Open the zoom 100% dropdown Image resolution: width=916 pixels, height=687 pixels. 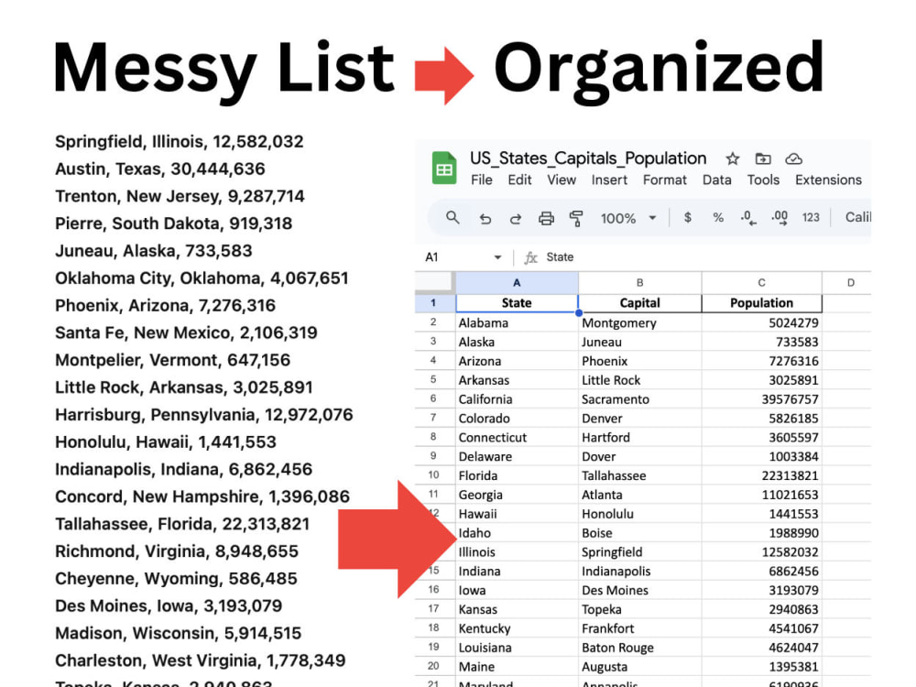(x=628, y=218)
